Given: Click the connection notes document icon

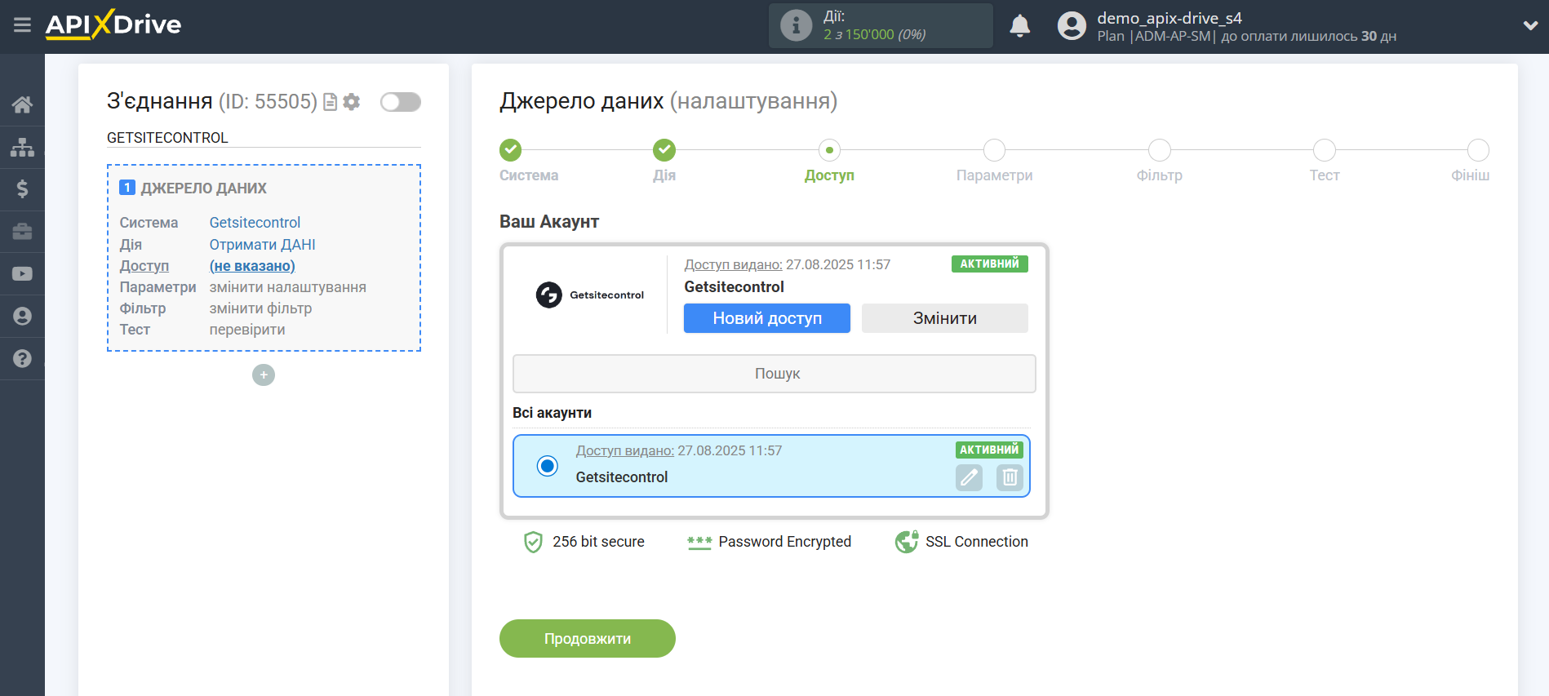Looking at the screenshot, I should [330, 102].
